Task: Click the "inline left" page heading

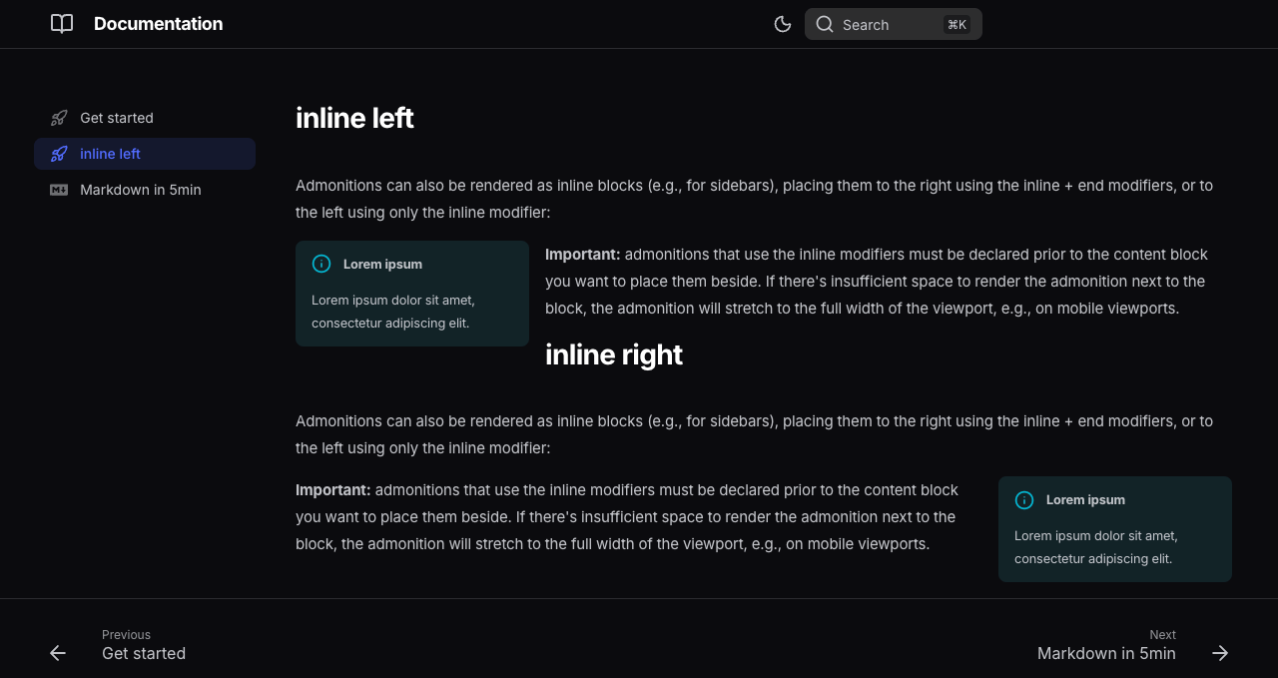Action: [x=354, y=118]
